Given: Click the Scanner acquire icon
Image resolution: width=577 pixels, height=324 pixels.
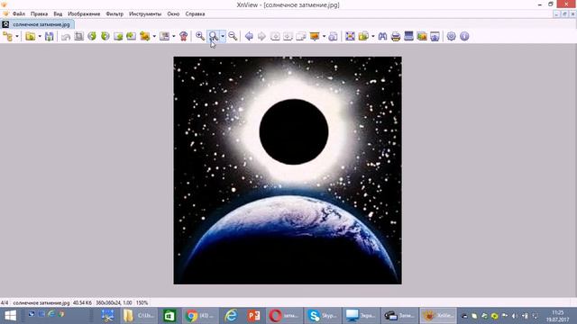Looking at the screenshot, I should click(408, 36).
